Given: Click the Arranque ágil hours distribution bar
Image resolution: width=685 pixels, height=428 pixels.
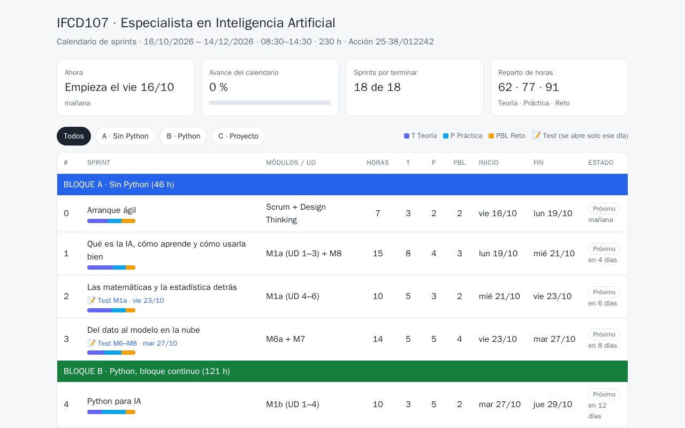Looking at the screenshot, I should 111,221.
